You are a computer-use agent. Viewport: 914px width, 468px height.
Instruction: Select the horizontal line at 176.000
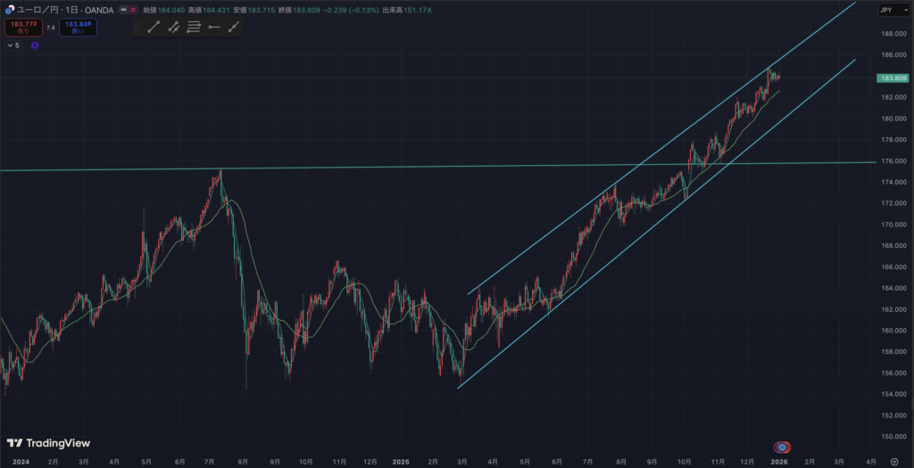446,166
